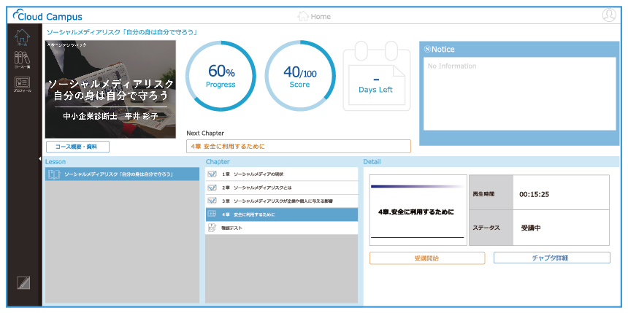Click the Cloud Campus logo
Image resolution: width=628 pixels, height=313 pixels.
coord(48,16)
